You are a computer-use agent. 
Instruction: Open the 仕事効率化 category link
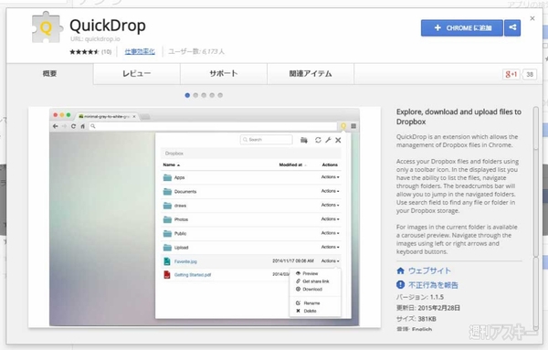140,52
